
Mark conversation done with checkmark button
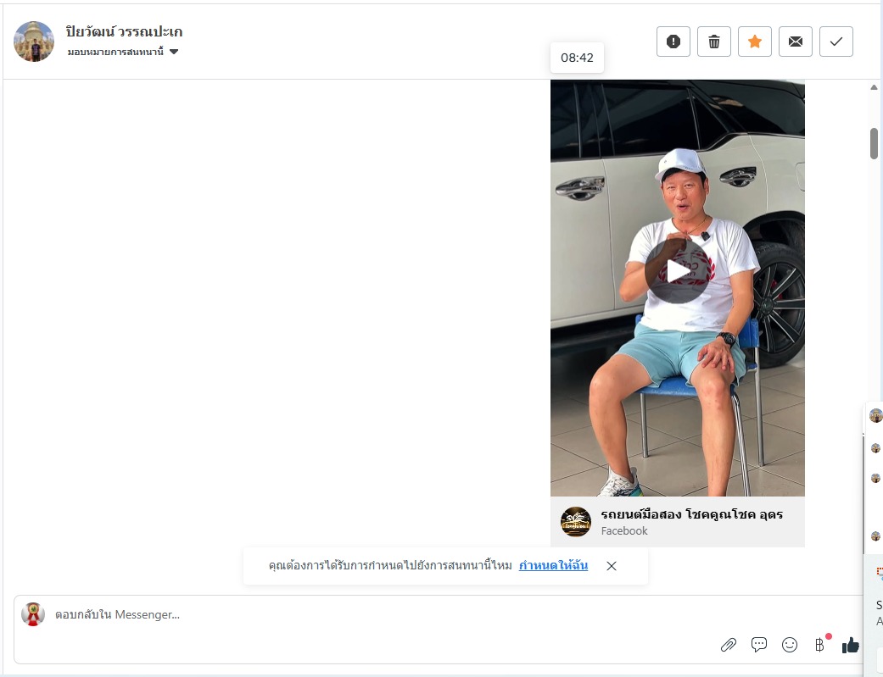[x=836, y=42]
